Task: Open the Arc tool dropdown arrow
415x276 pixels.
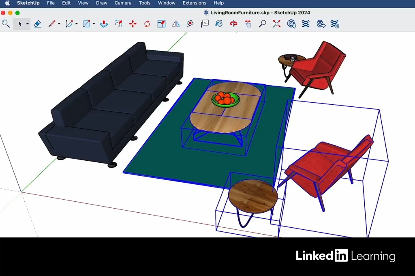Action: 76,24
